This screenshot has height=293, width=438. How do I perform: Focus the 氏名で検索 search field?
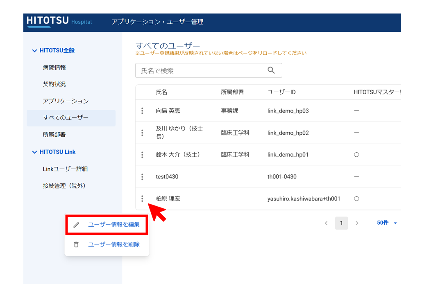tap(209, 70)
